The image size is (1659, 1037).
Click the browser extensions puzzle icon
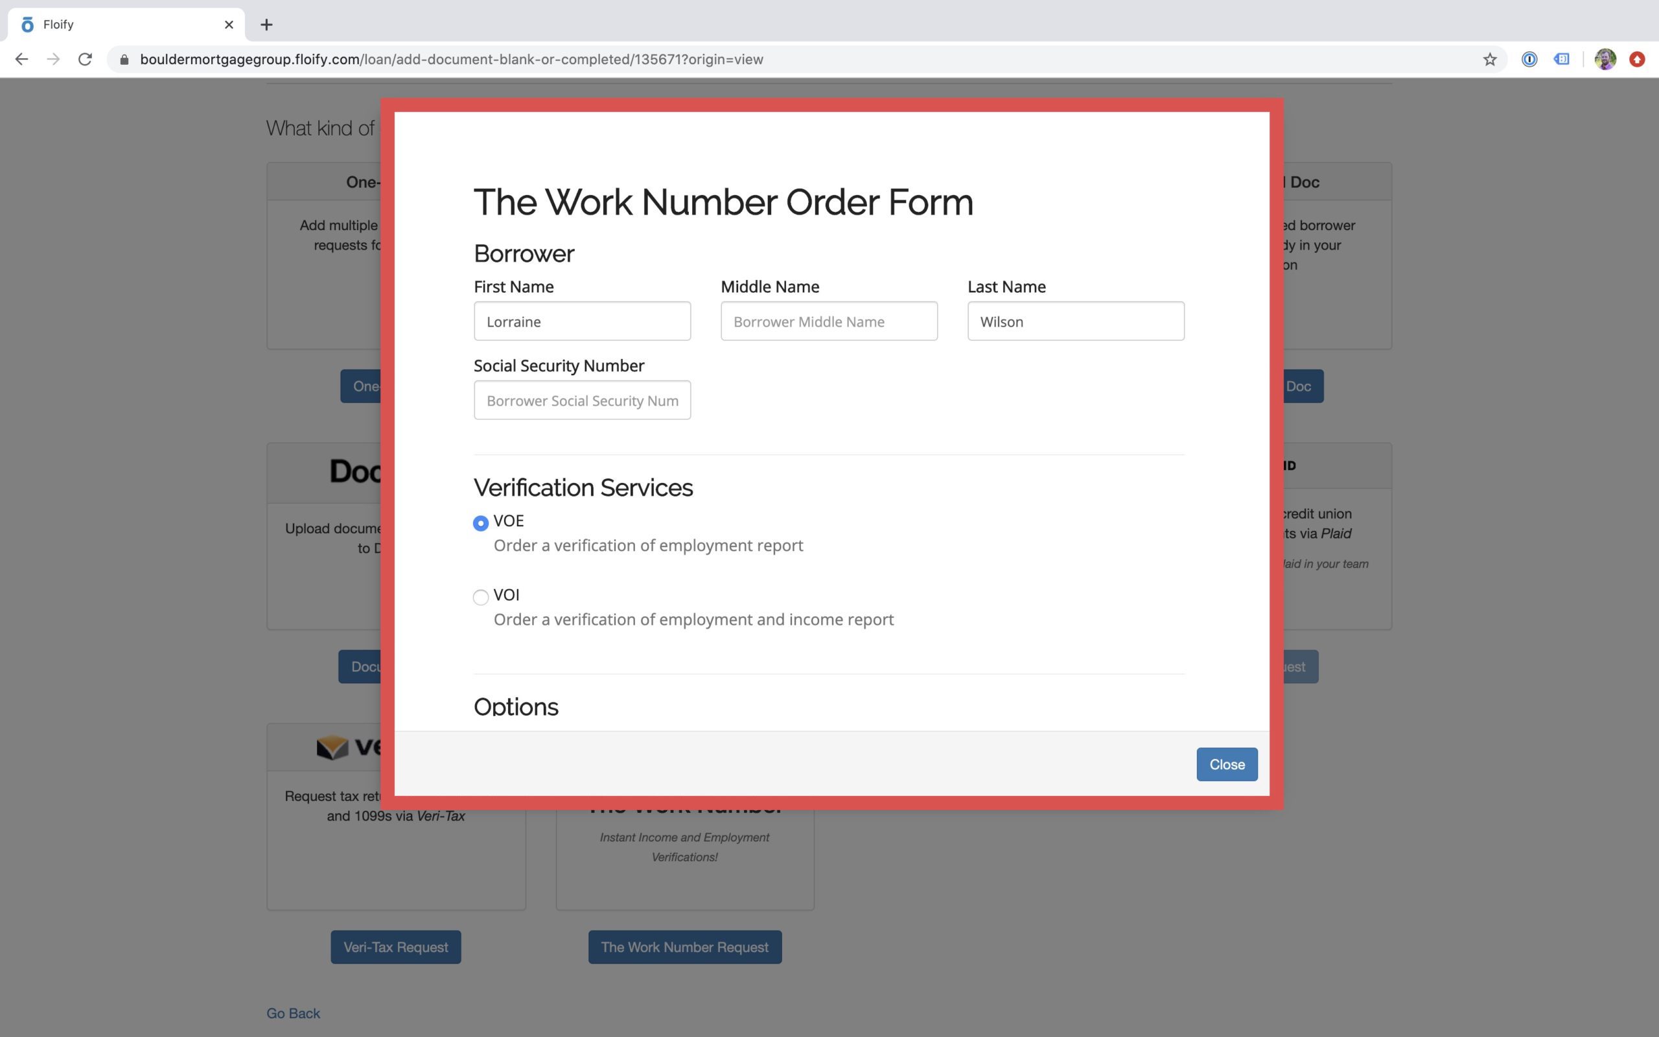pos(1564,58)
